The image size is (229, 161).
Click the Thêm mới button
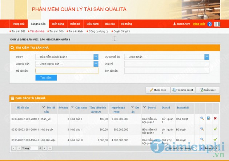pos(158,90)
